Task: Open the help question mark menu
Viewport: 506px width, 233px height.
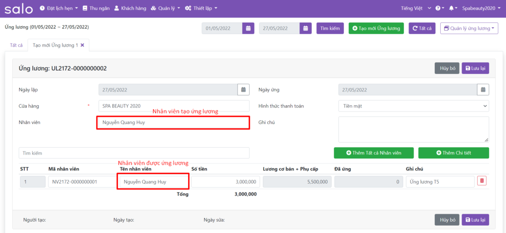Action: click(439, 8)
